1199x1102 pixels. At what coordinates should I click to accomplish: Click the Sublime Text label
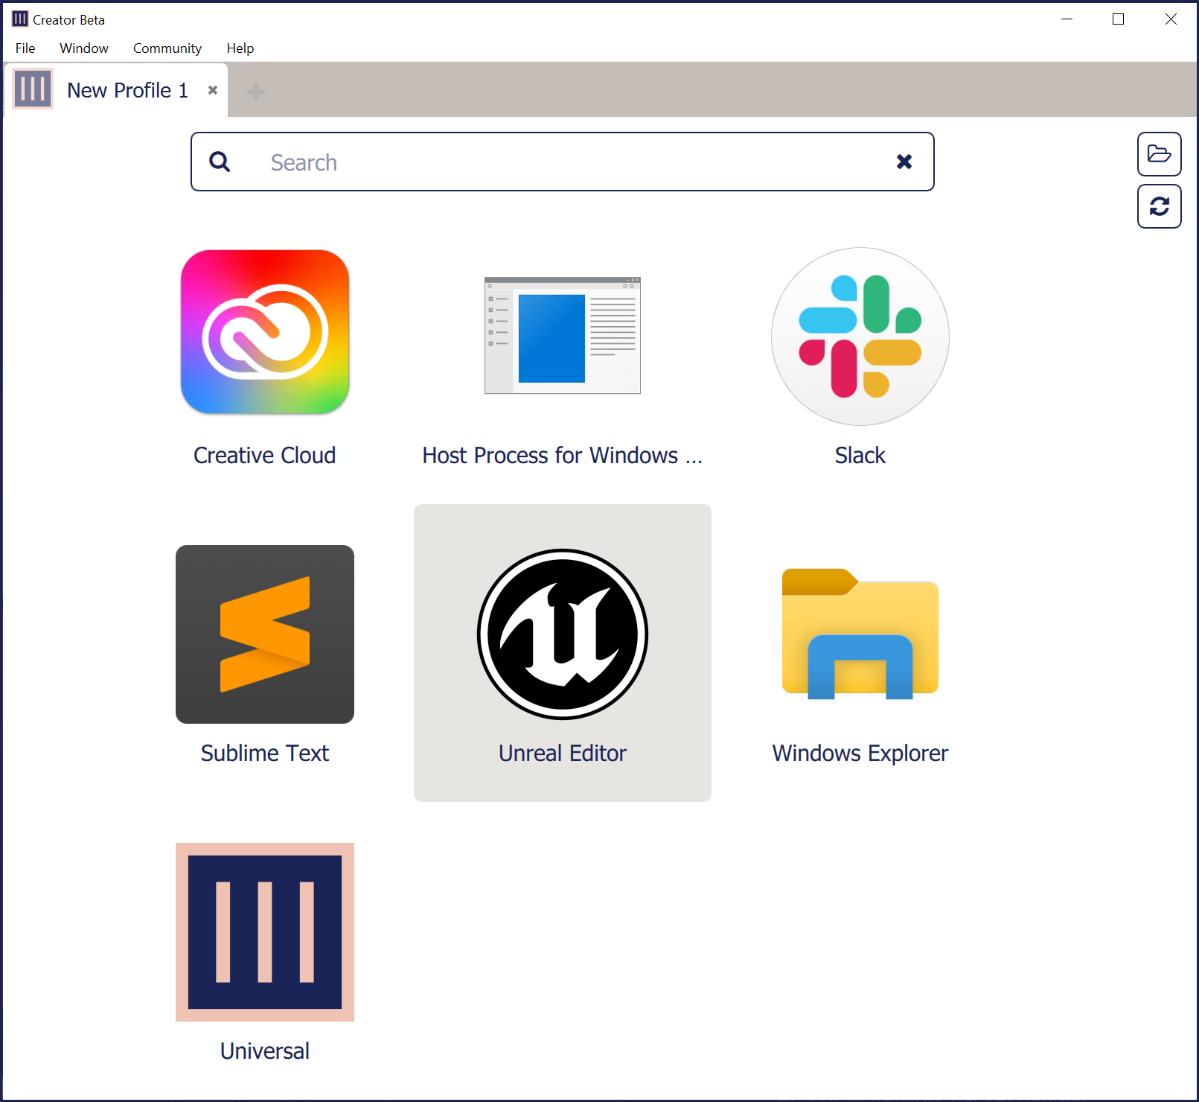[265, 753]
